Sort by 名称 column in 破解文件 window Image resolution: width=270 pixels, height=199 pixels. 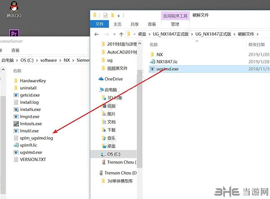(154, 45)
